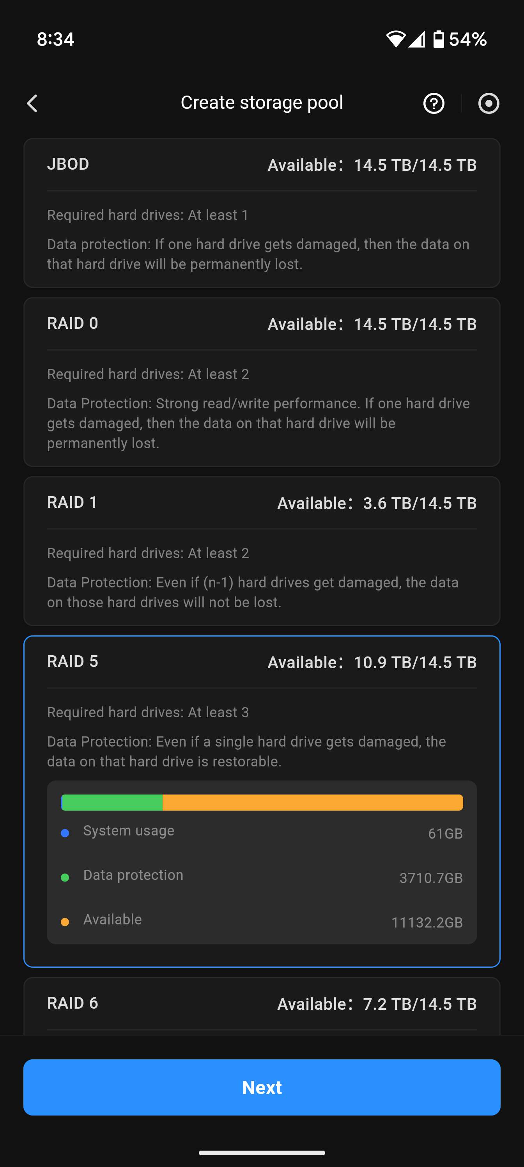Tap the battery status icon

point(438,39)
